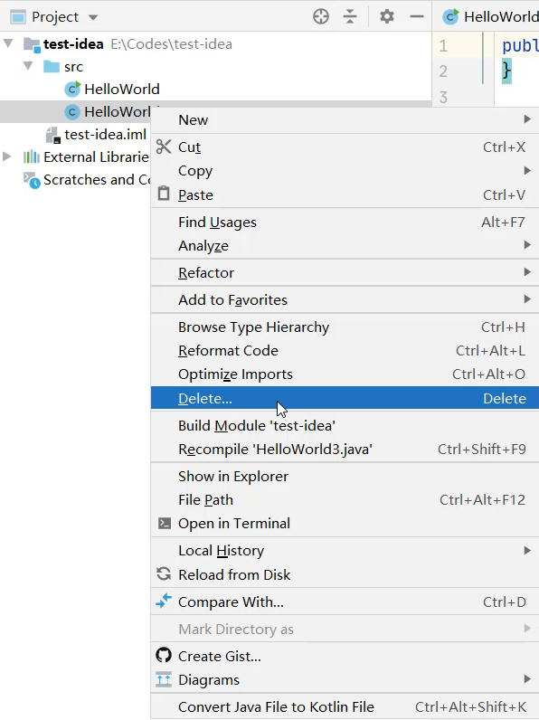The height and width of the screenshot is (720, 539).
Task: Click the Open in Terminal icon
Action: 164,523
